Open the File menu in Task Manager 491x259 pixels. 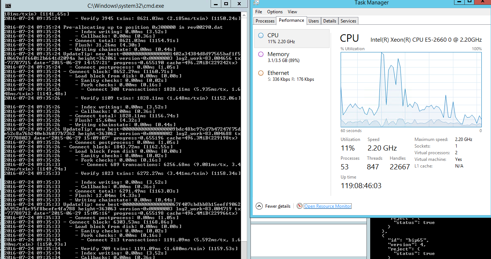[x=259, y=12]
